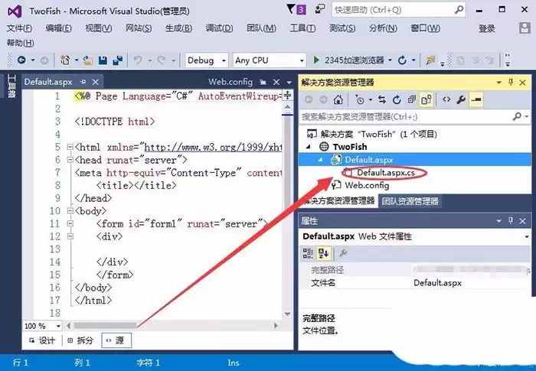Open the 帮助(H) menu
The image size is (536, 371).
pos(20,43)
